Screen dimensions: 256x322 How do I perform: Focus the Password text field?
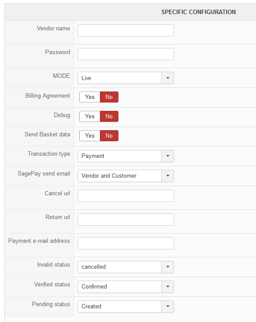point(126,54)
